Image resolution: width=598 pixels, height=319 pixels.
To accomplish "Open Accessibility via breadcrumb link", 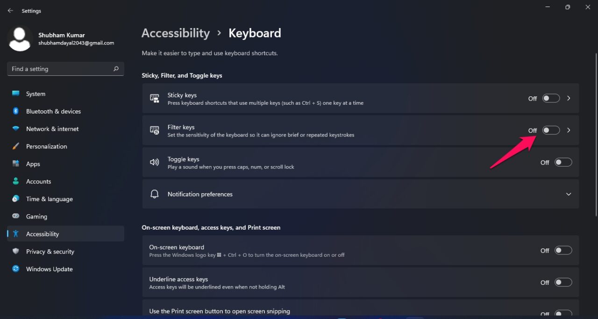I will 175,33.
